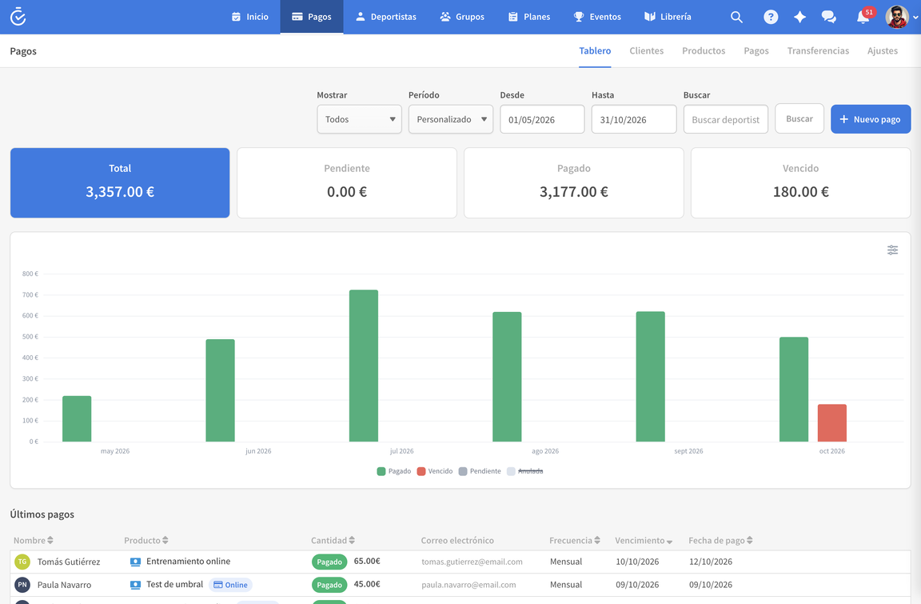Open Librería in top navigation
Viewport: 921px width, 604px height.
click(668, 17)
